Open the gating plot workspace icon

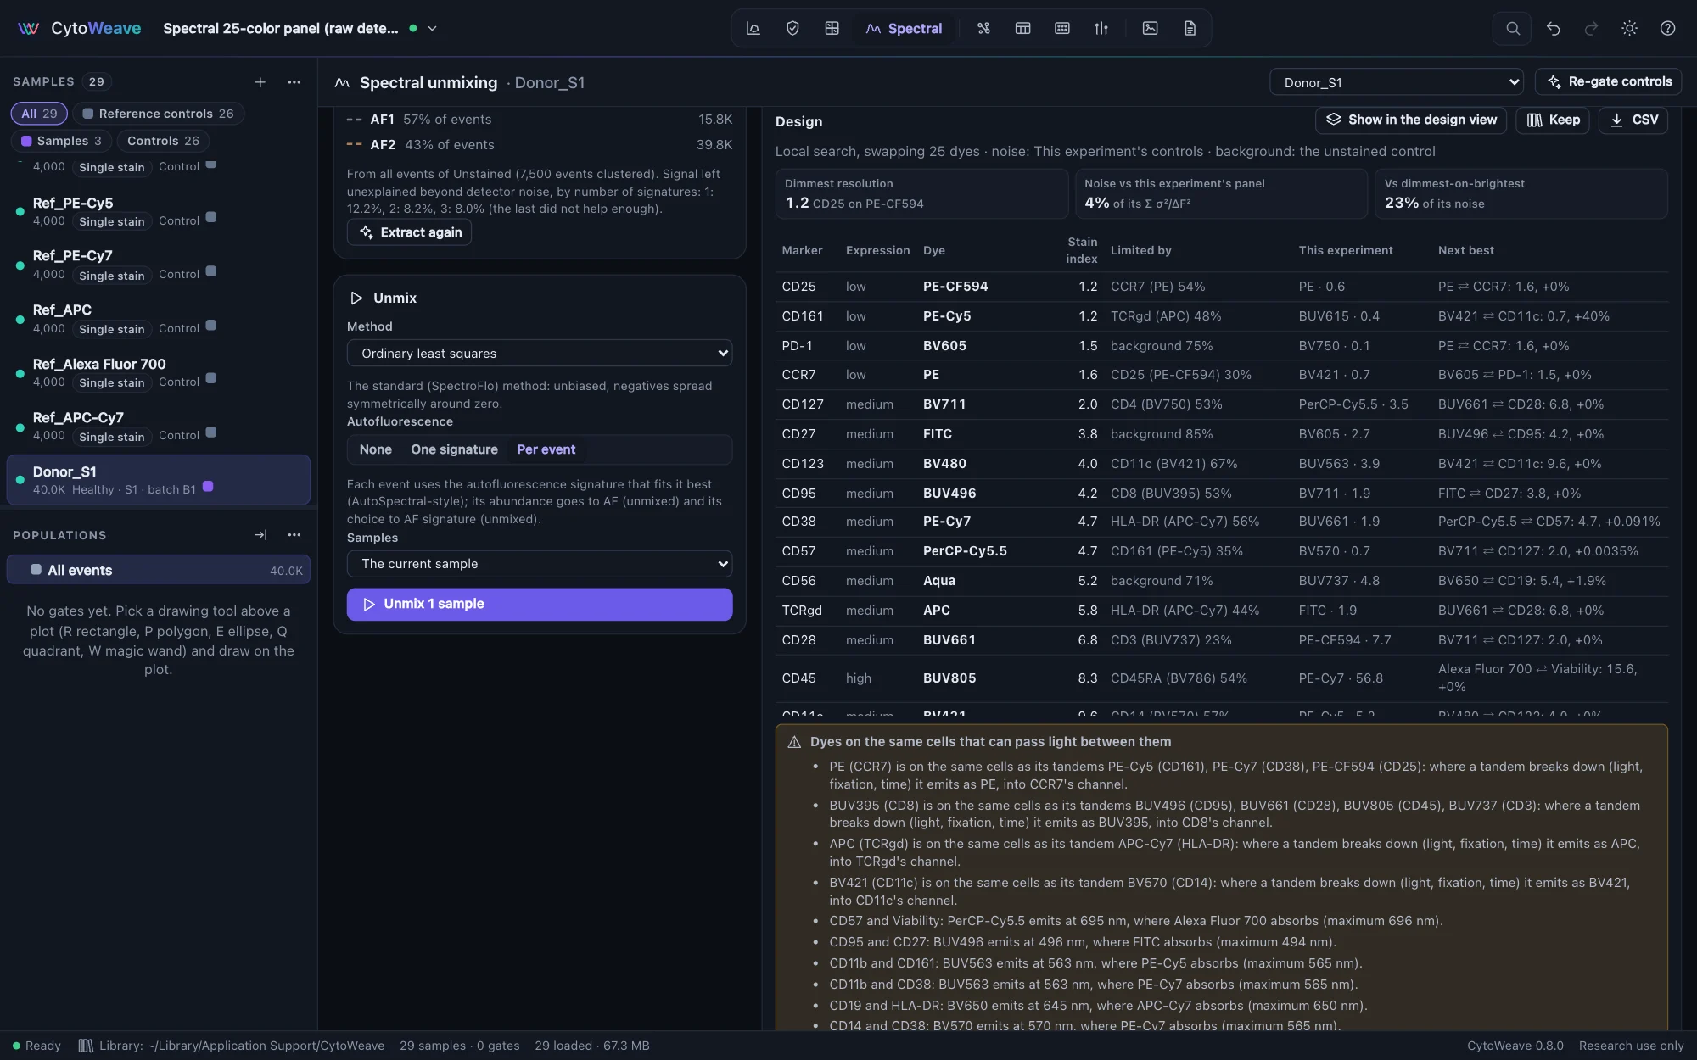(753, 28)
